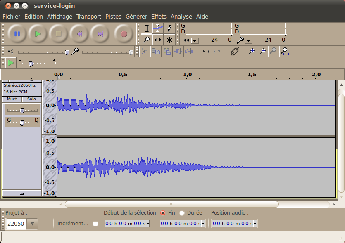345x243 pixels.
Task: Toggle the Link tracks sync button
Action: tap(234, 51)
